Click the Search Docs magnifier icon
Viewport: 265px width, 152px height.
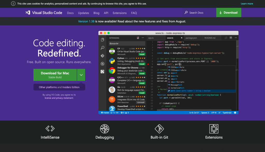(x=186, y=12)
